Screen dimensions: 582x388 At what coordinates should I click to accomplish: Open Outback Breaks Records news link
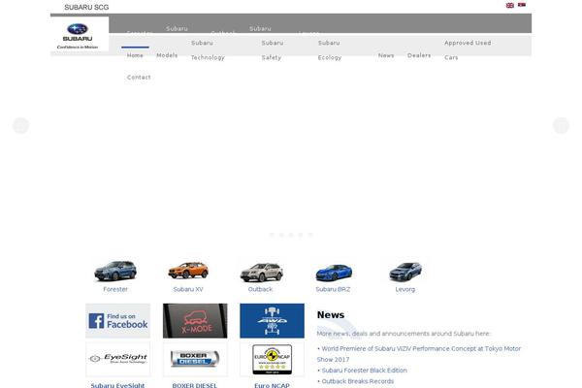pos(357,381)
